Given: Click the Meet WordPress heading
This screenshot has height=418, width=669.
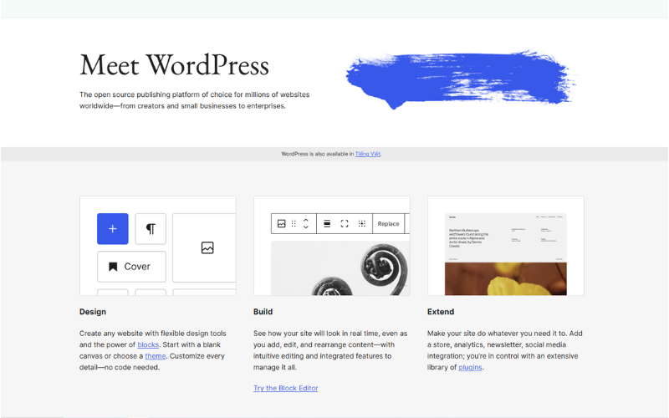Looking at the screenshot, I should pos(174,65).
